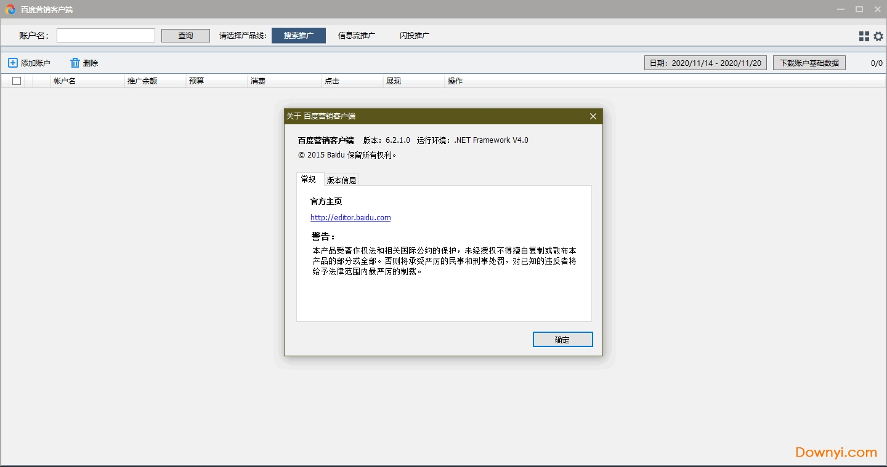Image resolution: width=887 pixels, height=467 pixels.
Task: Switch to 信息流推广 product line
Action: point(356,36)
